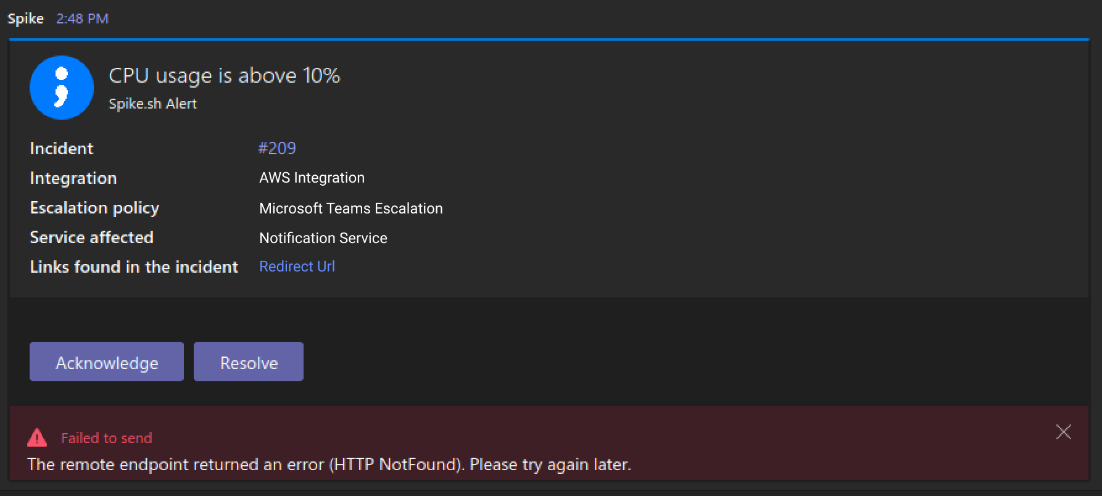
Task: Open incident #209 link
Action: pyautogui.click(x=277, y=148)
